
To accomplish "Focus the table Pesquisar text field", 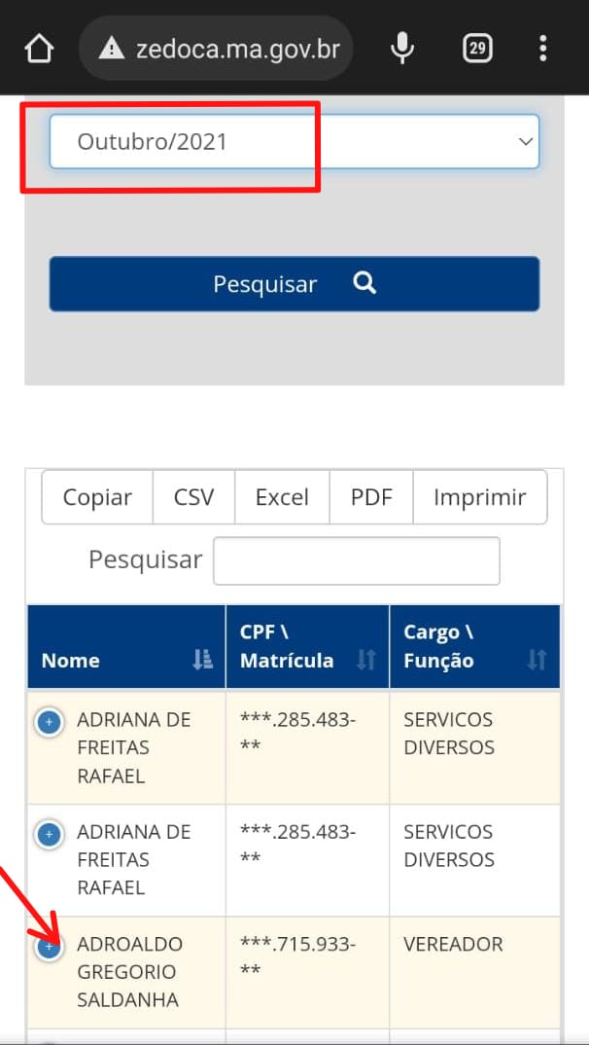I will coord(356,560).
